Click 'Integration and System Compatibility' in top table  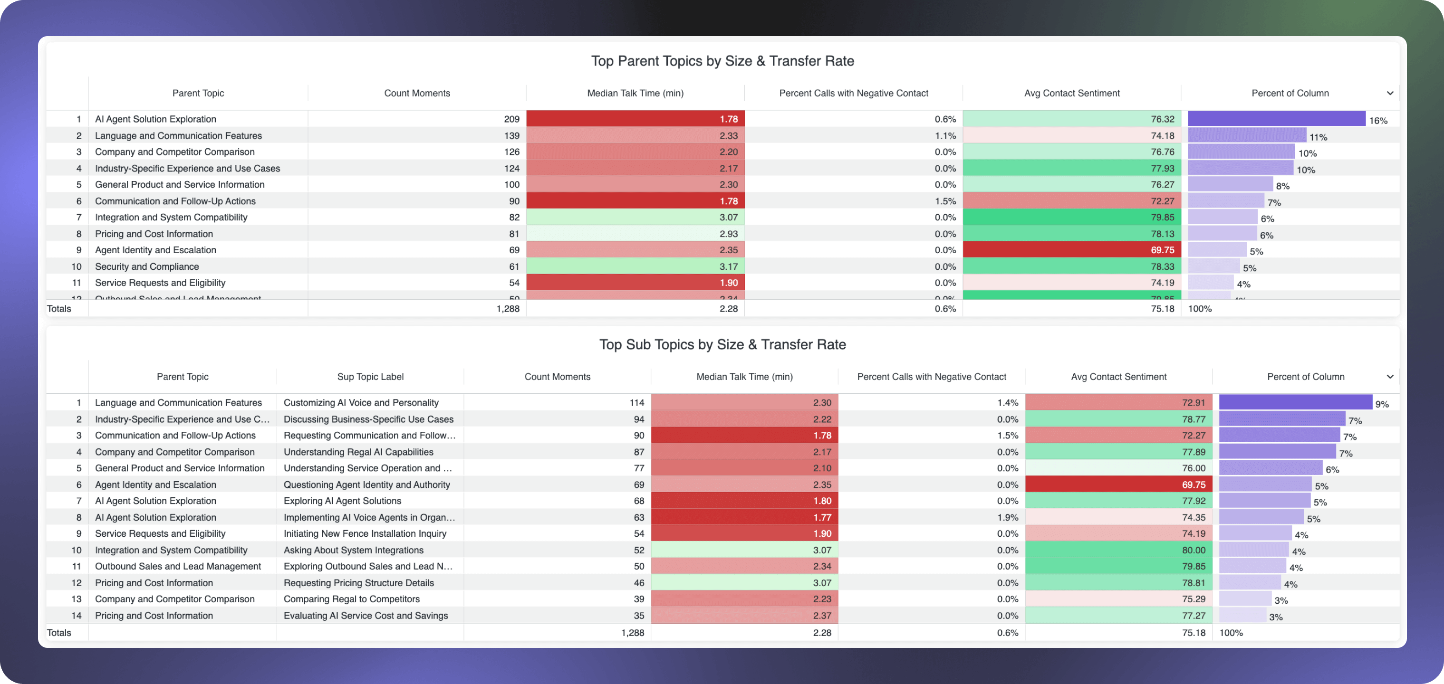171,217
